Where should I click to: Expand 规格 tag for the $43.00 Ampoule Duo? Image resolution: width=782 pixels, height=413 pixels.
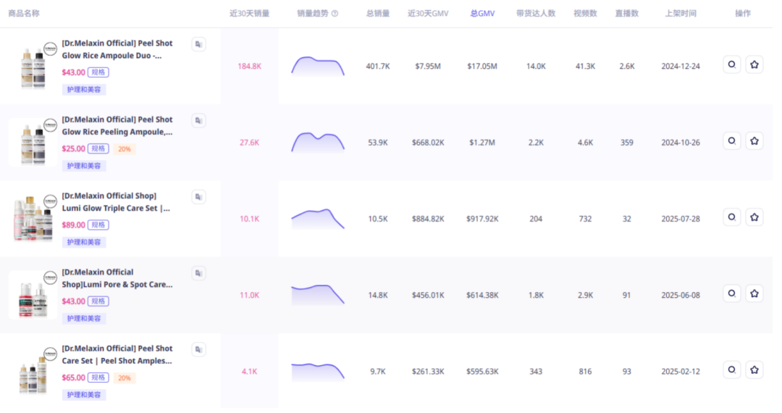tap(98, 72)
